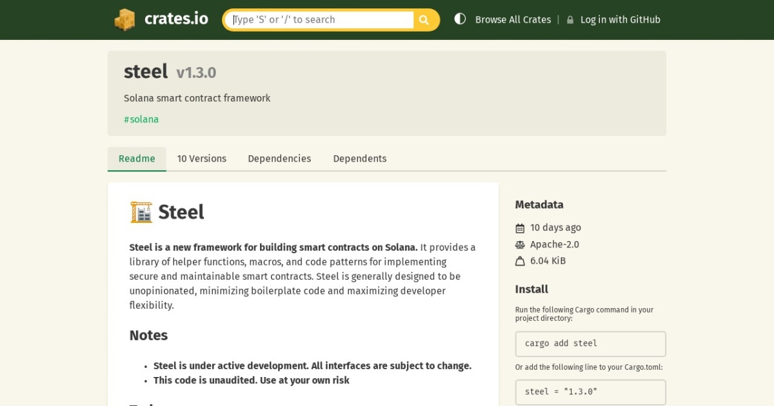Open Browse All Crates link

(x=513, y=20)
